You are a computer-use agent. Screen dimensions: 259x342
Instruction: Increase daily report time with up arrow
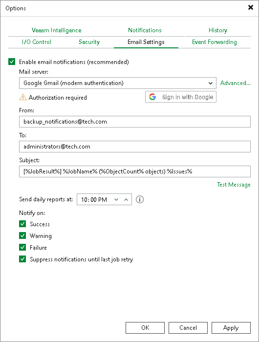(126, 199)
